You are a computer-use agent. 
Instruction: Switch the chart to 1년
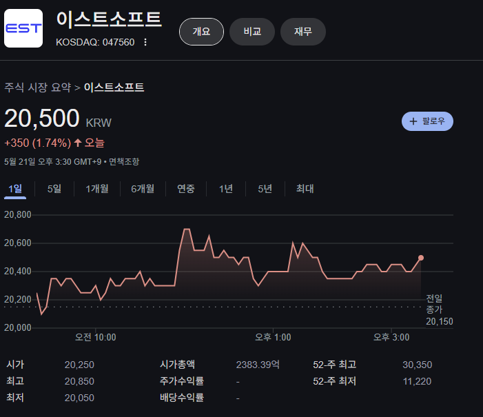click(226, 189)
